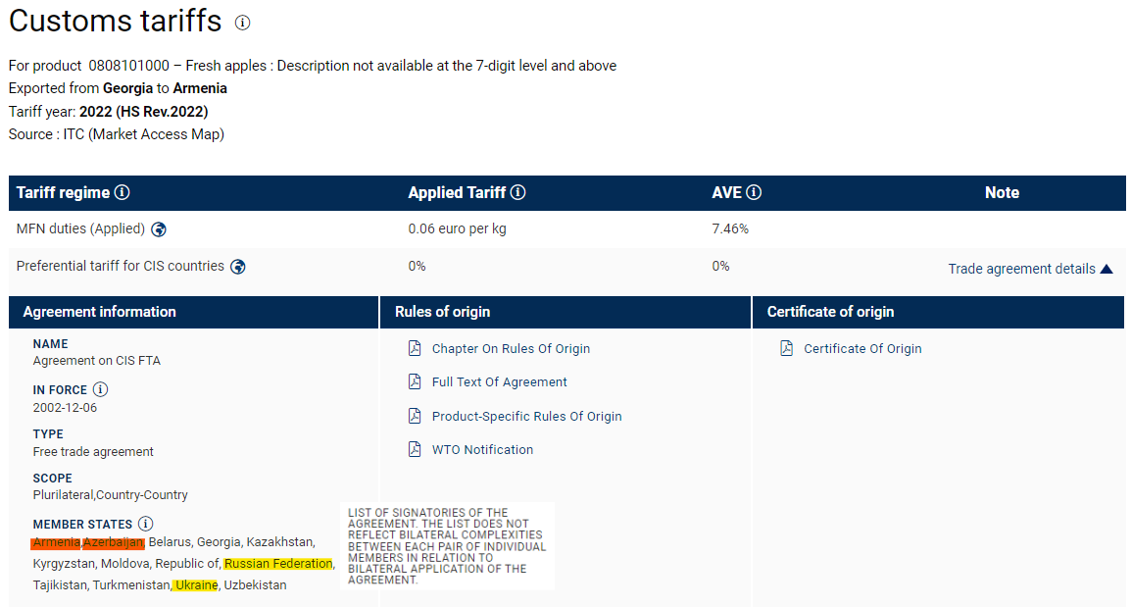Viewport: 1131px width, 607px height.
Task: Open the WTO Notification link
Action: click(482, 449)
